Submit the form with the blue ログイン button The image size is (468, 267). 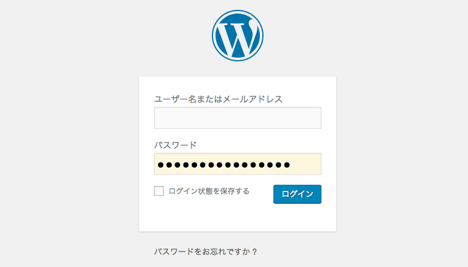point(297,194)
